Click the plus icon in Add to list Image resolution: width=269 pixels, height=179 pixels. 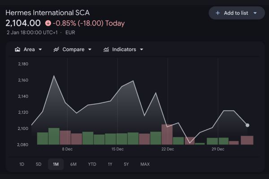(218, 13)
